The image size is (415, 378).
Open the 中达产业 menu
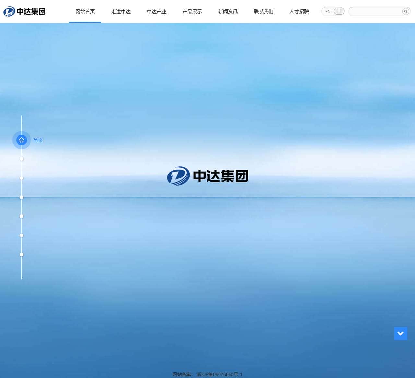(x=156, y=11)
